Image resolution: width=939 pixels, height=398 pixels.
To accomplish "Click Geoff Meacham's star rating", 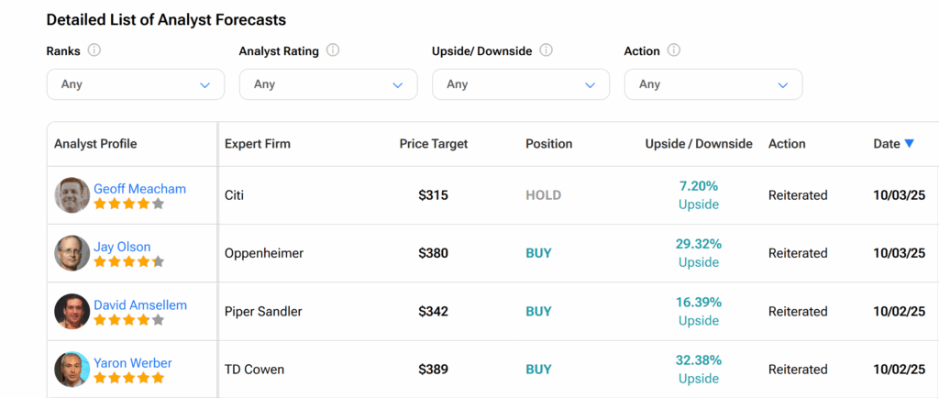I will click(x=128, y=204).
